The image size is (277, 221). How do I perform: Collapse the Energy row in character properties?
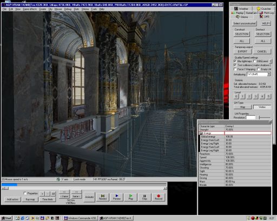201,133
